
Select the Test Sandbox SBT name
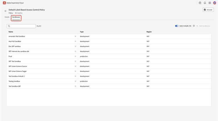pos(15,86)
